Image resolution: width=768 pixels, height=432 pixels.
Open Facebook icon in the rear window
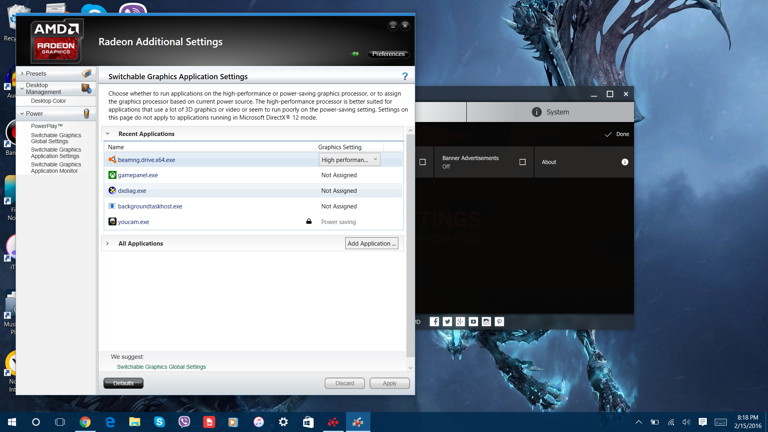[434, 322]
